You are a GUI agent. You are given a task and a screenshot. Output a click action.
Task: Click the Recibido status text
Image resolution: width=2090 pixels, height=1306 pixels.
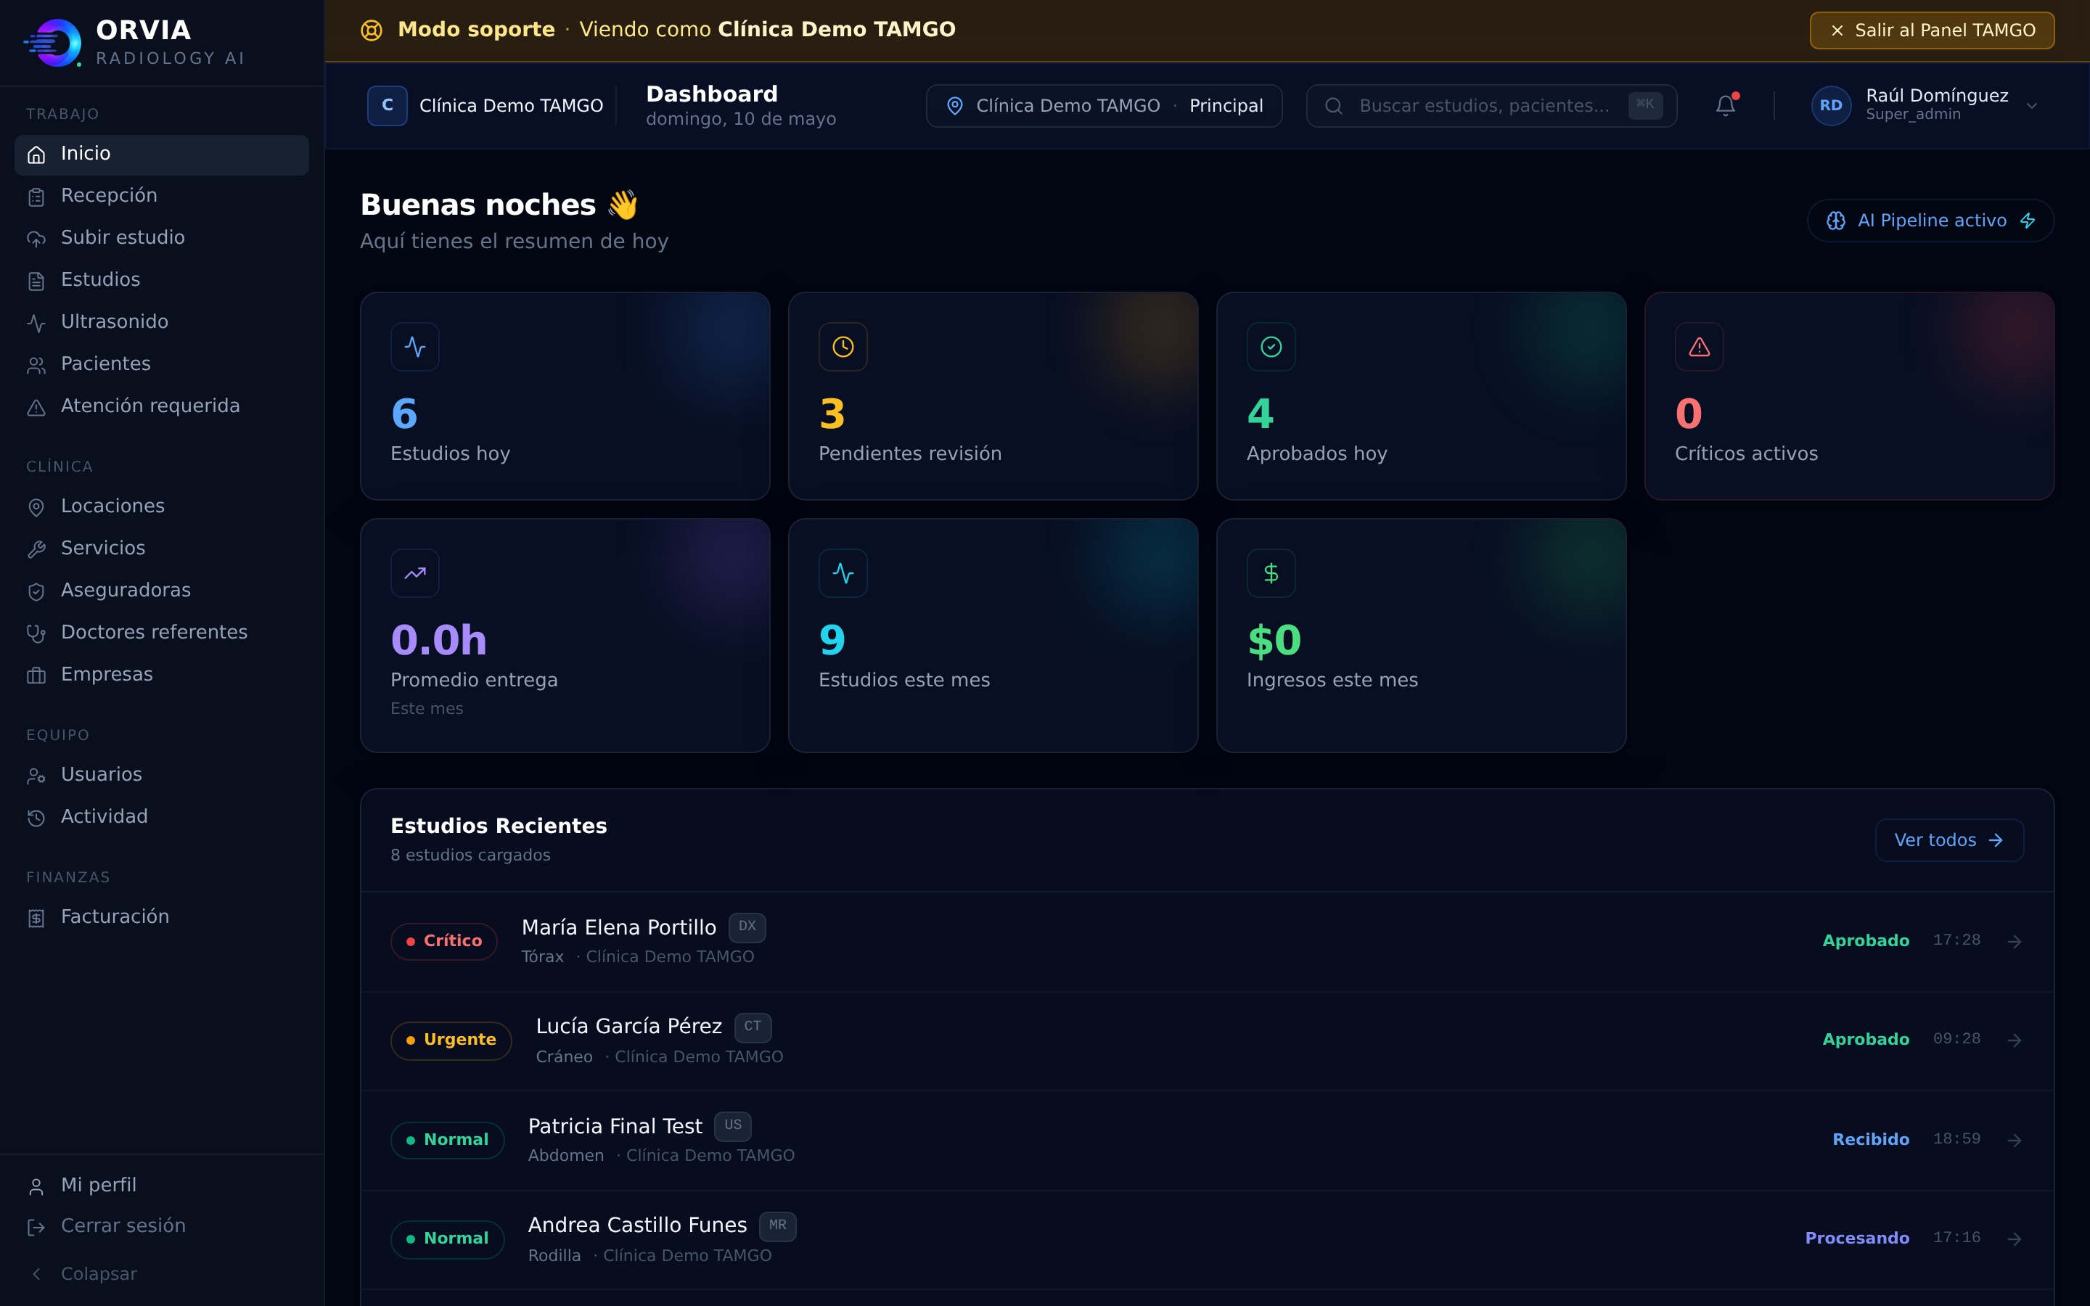(1871, 1140)
